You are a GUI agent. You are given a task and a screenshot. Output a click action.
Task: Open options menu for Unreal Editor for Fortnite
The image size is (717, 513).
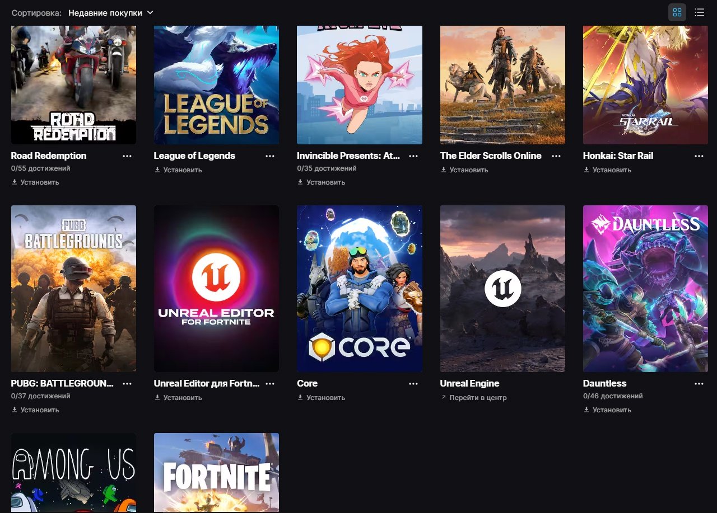pyautogui.click(x=270, y=384)
